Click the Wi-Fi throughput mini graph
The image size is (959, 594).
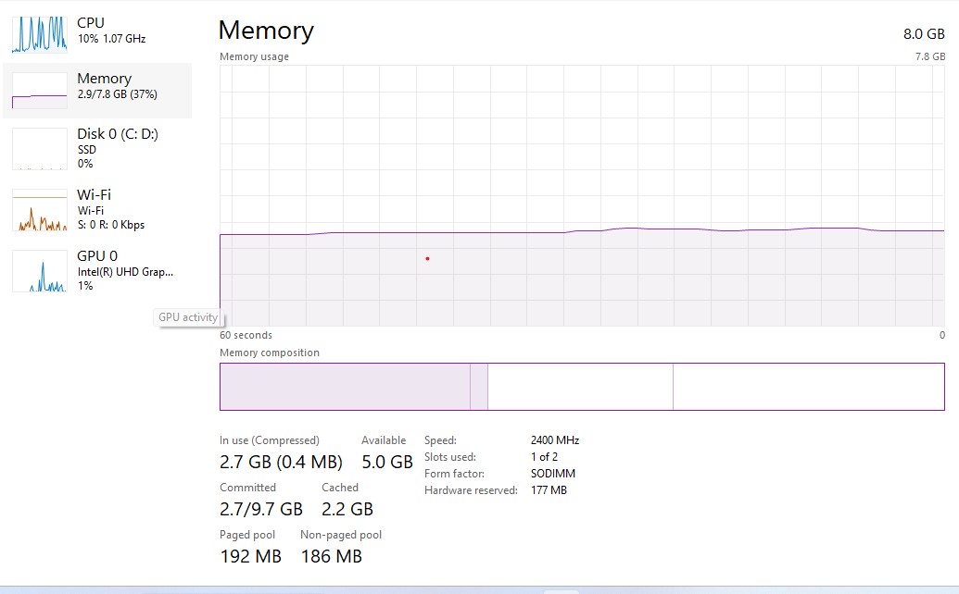40,210
